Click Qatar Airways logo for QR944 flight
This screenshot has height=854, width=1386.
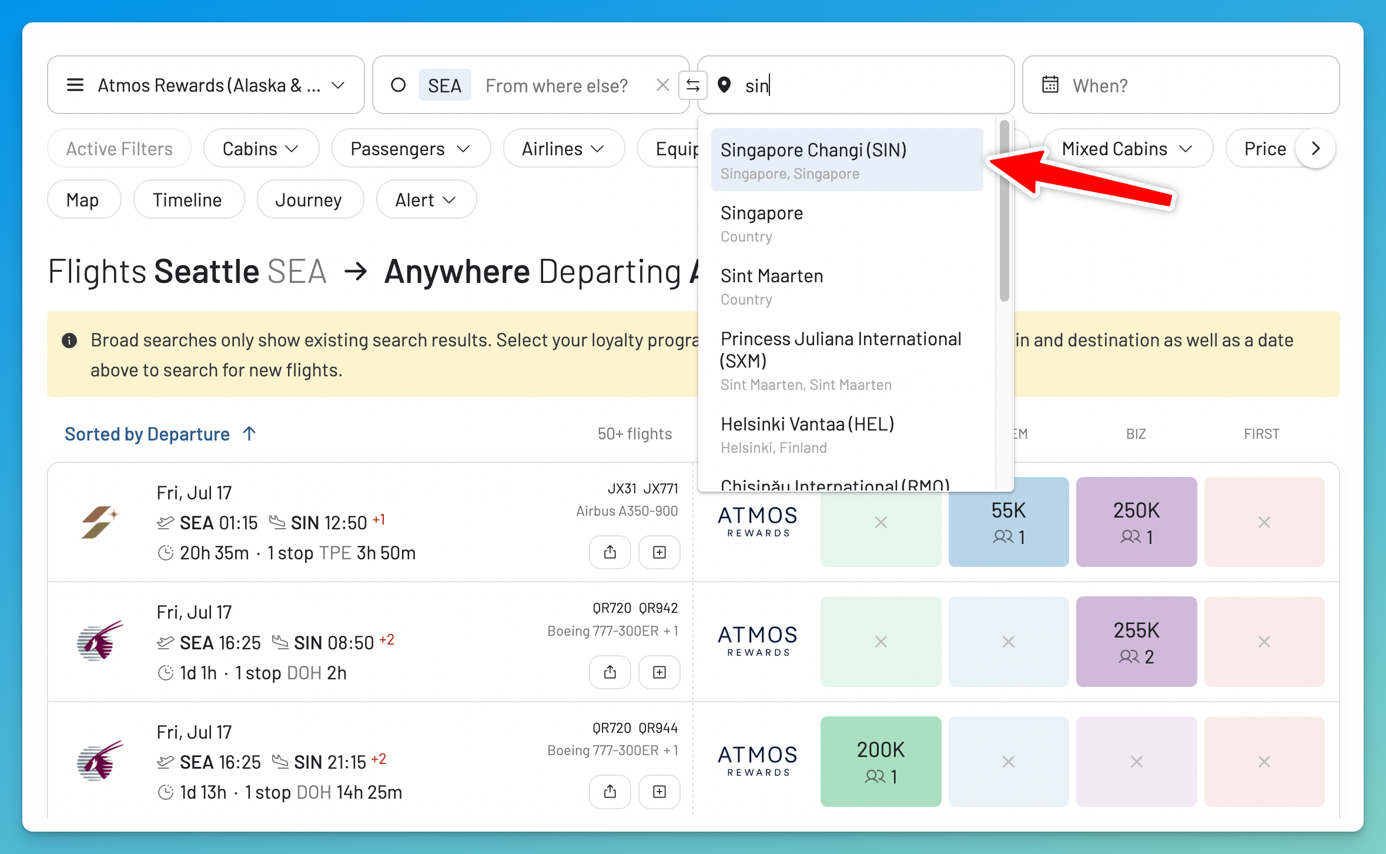point(100,761)
